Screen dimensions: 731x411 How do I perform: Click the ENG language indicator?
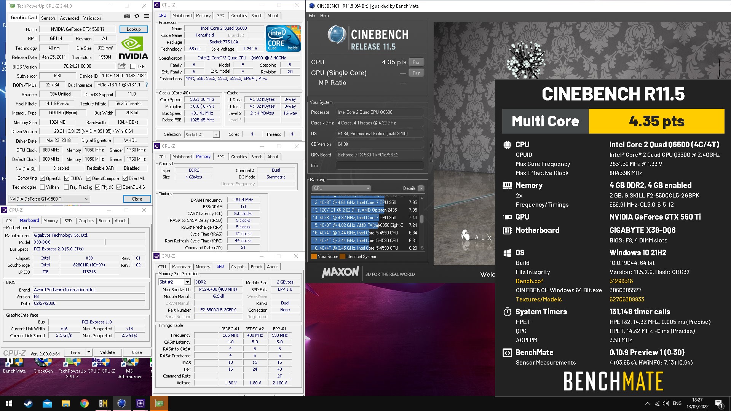click(677, 403)
